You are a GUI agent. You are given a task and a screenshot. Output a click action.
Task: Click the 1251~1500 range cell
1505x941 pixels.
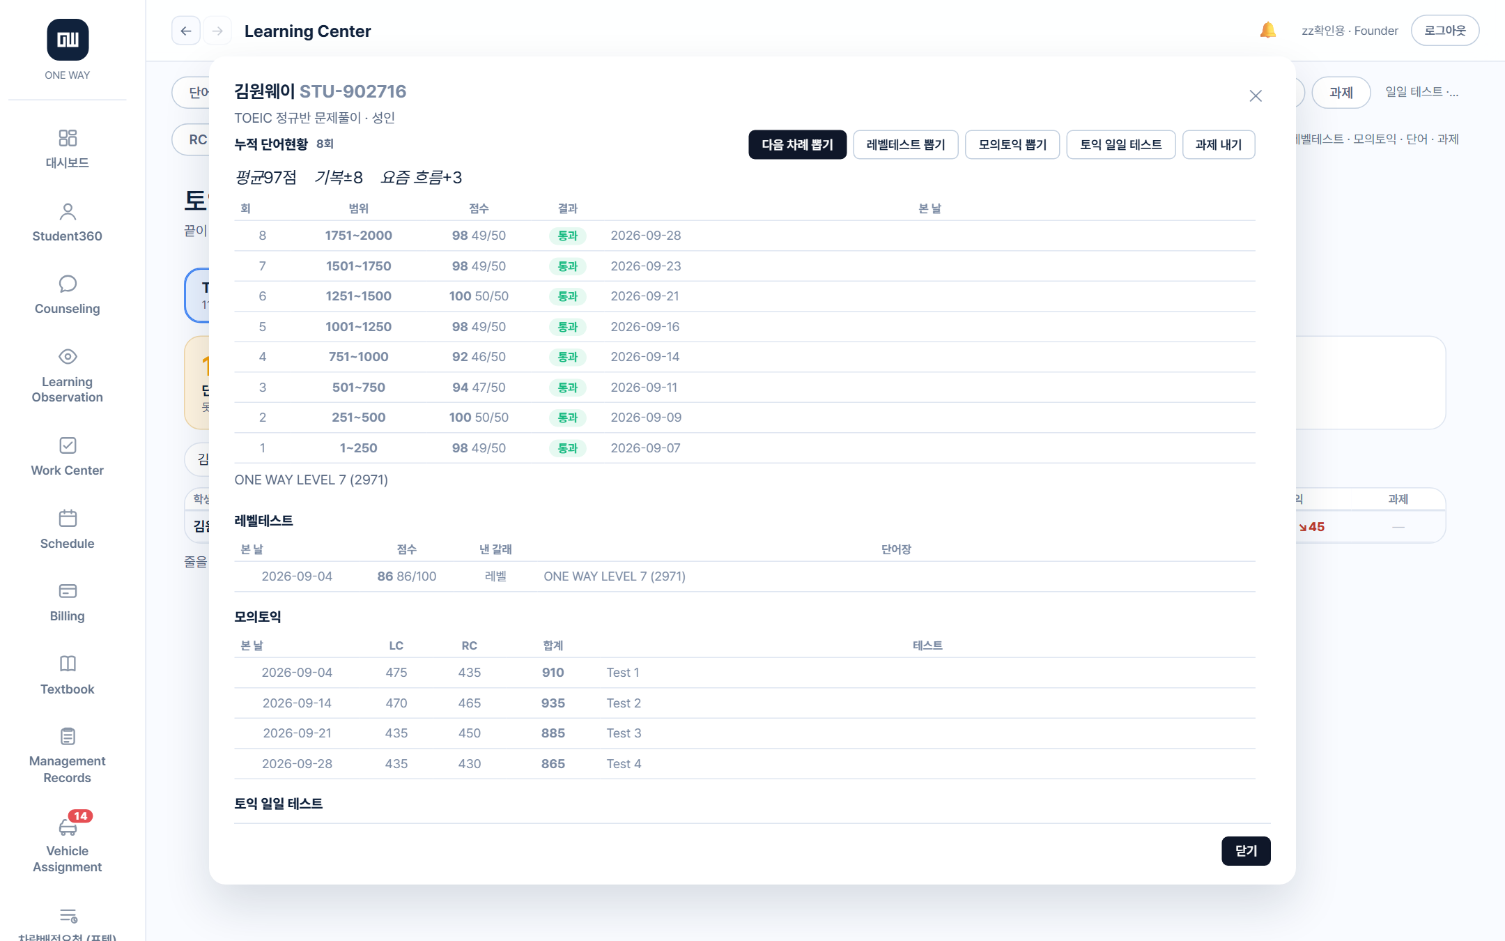point(358,296)
